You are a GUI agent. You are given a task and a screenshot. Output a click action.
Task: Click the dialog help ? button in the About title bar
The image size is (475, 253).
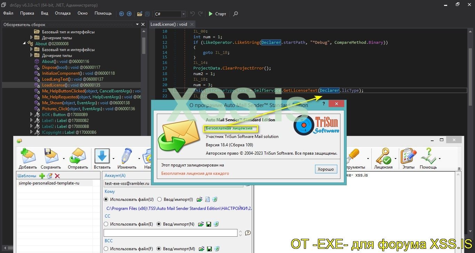(x=324, y=104)
